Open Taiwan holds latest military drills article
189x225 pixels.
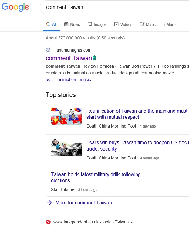tap(96, 177)
